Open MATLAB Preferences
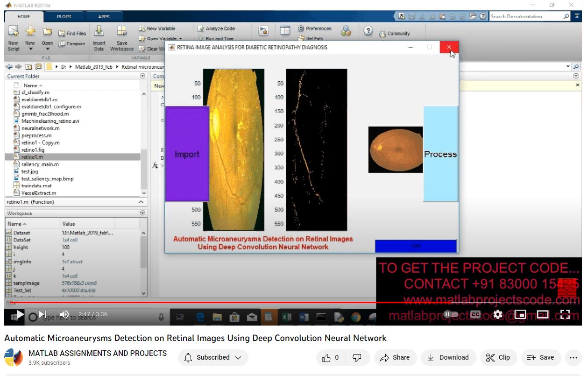Screen dimensions: 588x376 pyautogui.click(x=314, y=28)
